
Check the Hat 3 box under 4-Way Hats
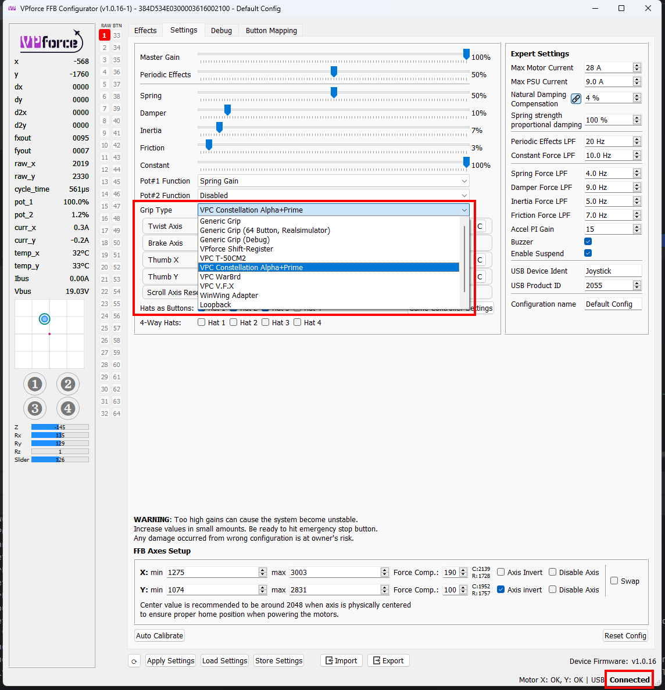(265, 322)
